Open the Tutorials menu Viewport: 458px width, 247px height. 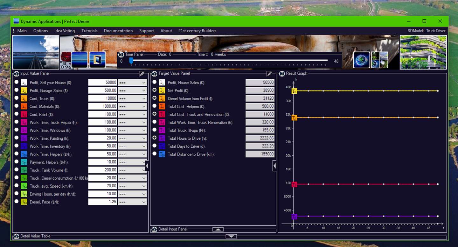pyautogui.click(x=89, y=31)
